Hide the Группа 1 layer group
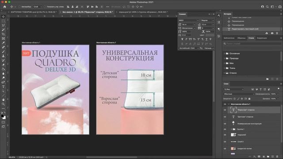This screenshot has height=159, width=283. tap(225, 129)
